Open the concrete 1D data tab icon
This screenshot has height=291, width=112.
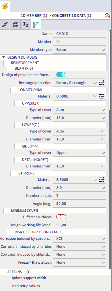pos(36,25)
